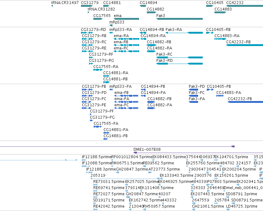Select transcript CG31279-RD label
Image resolution: width=263 pixels, height=211 pixels.
[x=93, y=30]
